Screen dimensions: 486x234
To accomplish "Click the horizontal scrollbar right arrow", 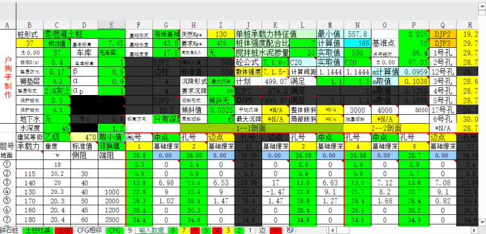I will pyautogui.click(x=474, y=230).
